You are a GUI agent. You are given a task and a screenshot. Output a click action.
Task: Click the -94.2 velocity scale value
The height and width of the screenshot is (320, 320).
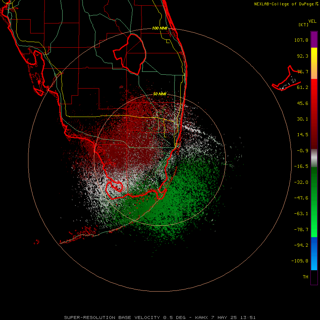point(301,245)
